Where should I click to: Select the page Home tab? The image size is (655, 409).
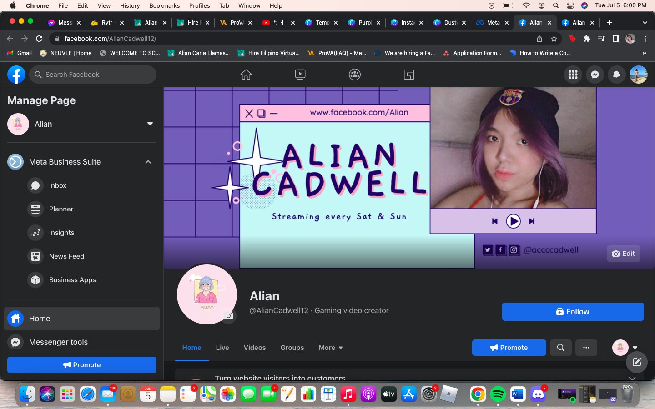coord(191,348)
